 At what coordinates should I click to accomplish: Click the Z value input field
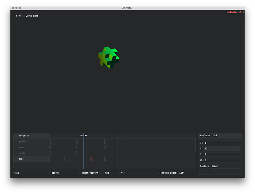(222, 154)
